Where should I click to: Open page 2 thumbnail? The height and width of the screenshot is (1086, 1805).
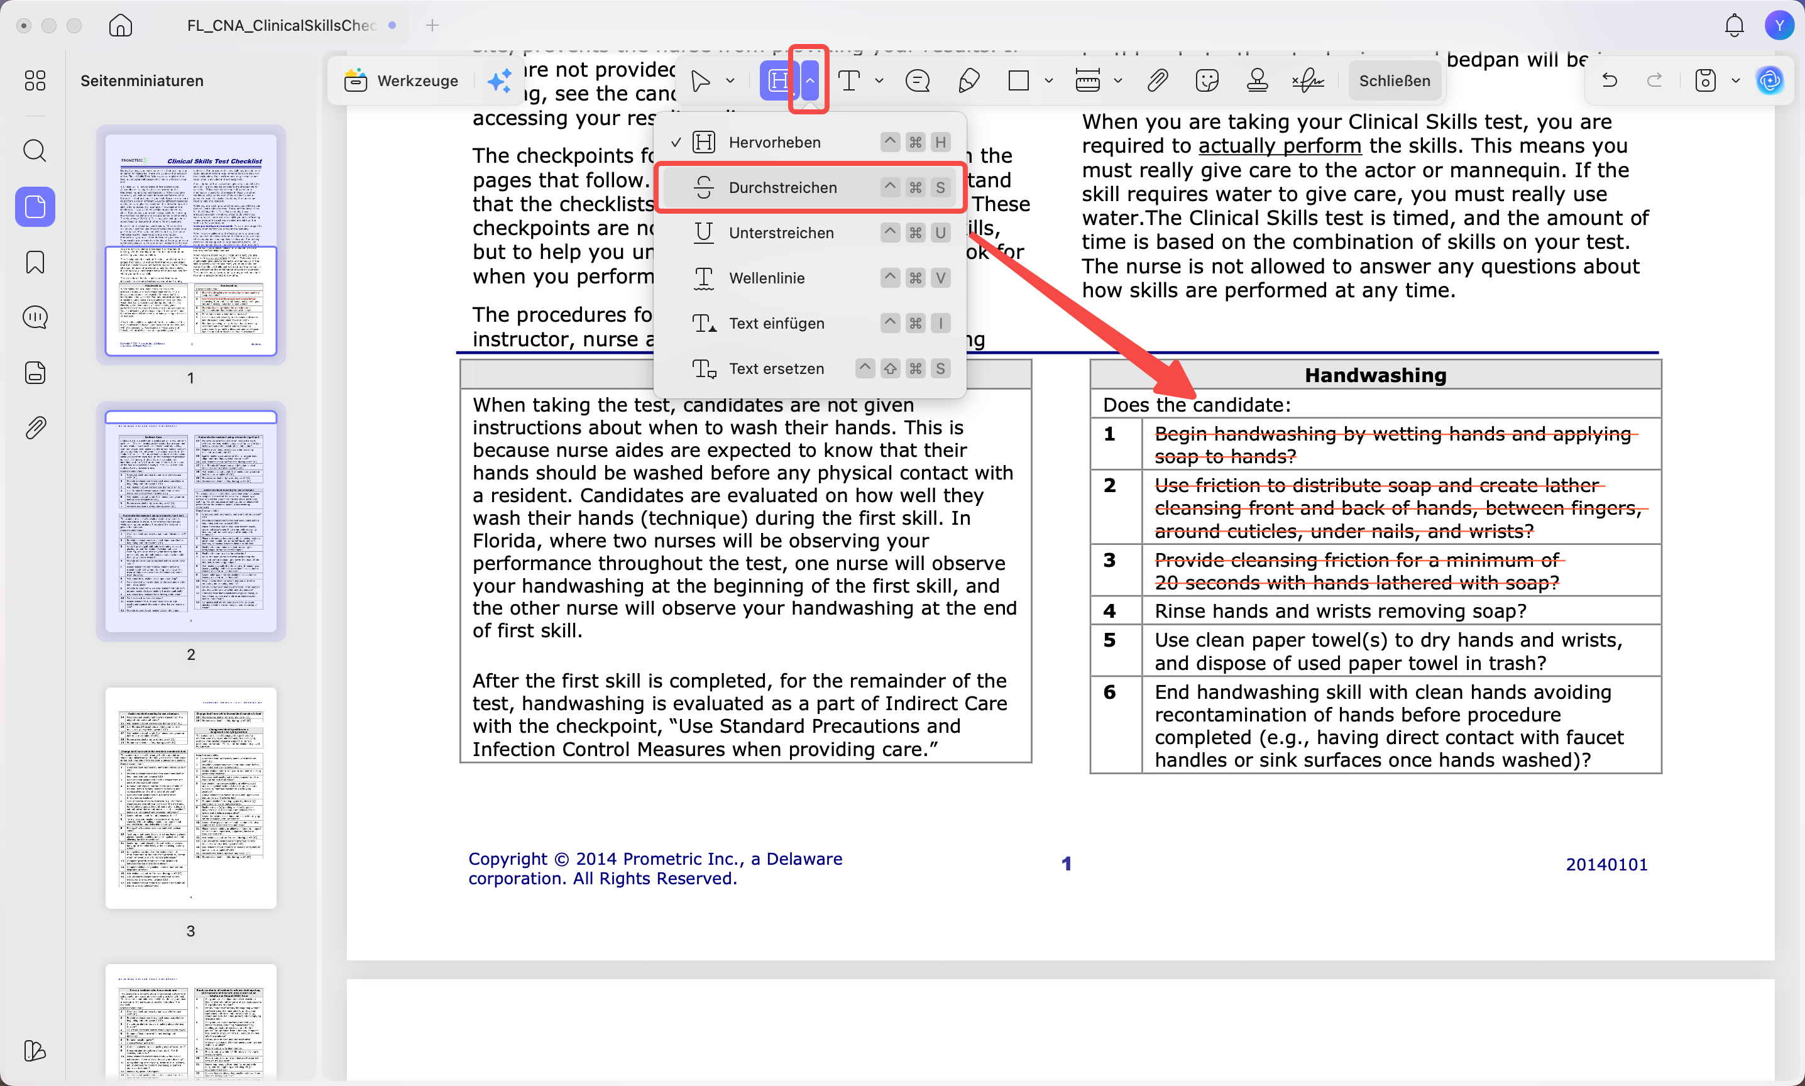(191, 521)
